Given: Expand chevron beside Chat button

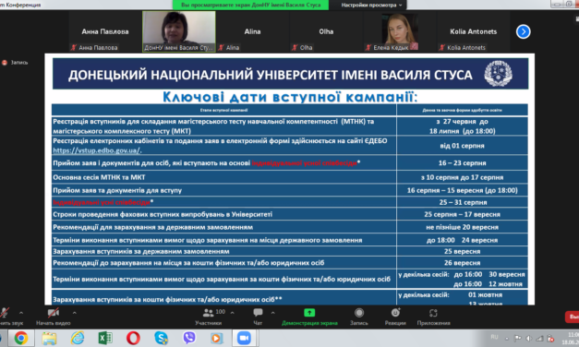Looking at the screenshot, I should point(273,313).
